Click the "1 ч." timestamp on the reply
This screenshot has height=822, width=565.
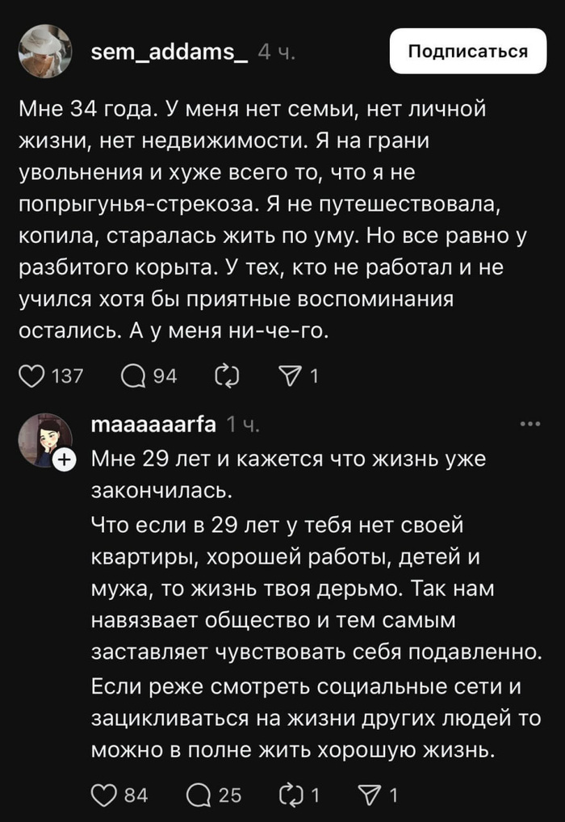click(243, 424)
